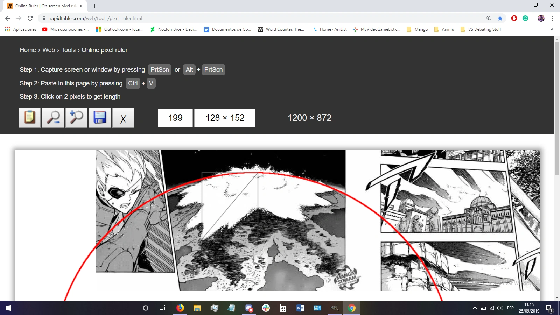
Task: Click the length value field showing 199
Action: (x=175, y=118)
